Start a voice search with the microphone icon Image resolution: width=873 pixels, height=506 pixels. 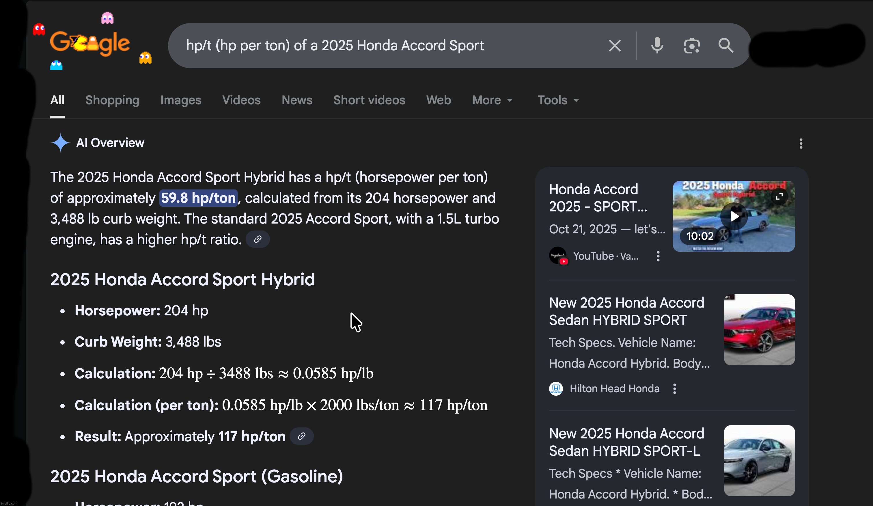657,45
